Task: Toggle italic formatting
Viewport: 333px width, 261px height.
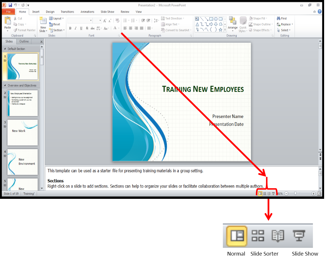Action: tap(75, 28)
